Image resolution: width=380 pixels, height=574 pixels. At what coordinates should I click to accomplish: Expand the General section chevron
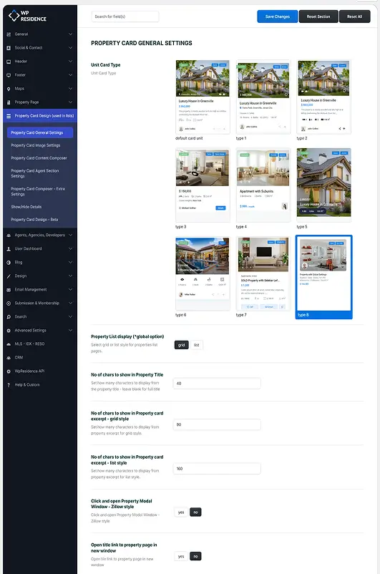click(x=70, y=34)
